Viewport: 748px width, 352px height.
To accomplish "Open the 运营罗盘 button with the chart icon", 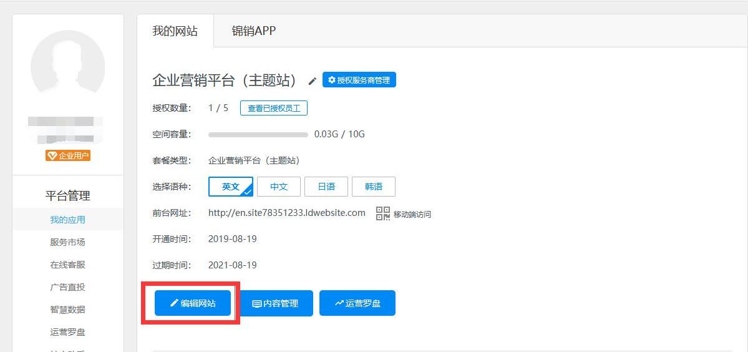I will click(357, 303).
